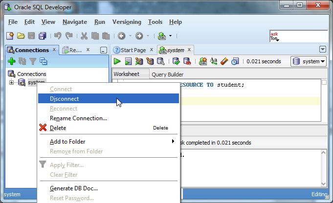Choose Rename Connection from context menu

pyautogui.click(x=109, y=118)
